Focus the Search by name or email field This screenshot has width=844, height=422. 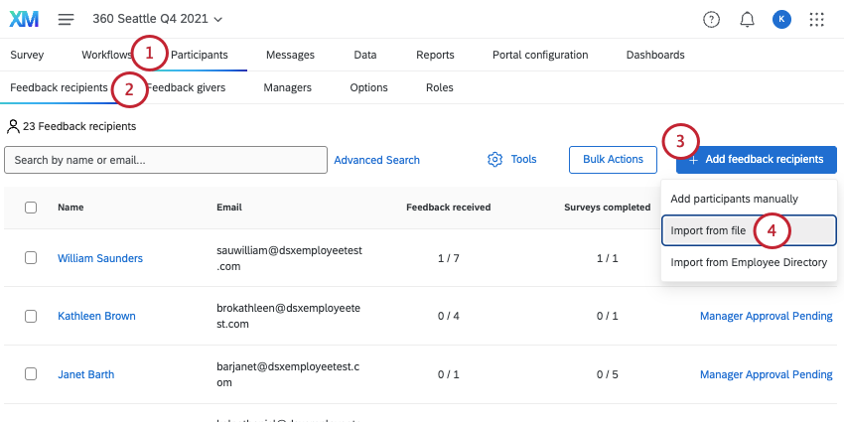click(x=166, y=160)
